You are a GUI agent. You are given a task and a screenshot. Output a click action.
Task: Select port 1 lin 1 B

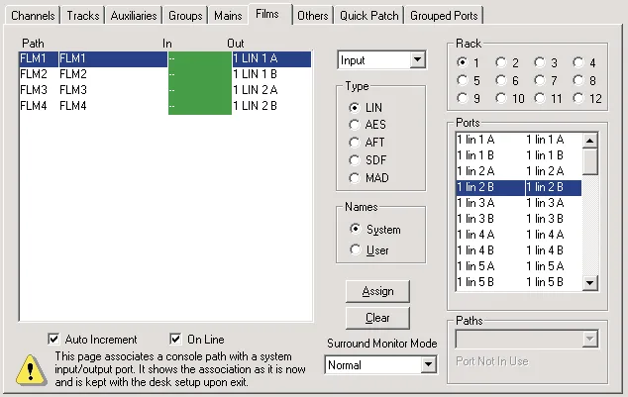[x=519, y=155]
